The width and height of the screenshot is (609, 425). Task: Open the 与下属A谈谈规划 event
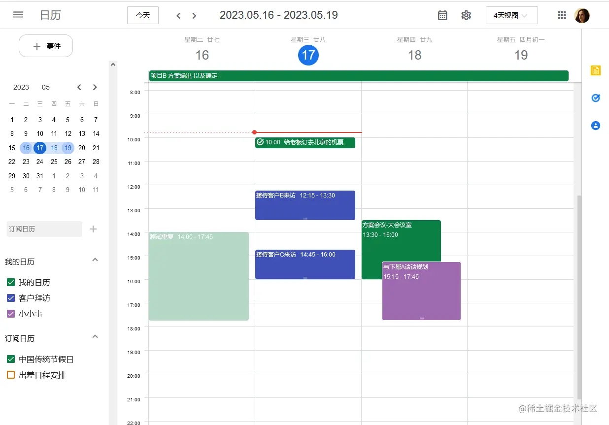click(x=421, y=291)
